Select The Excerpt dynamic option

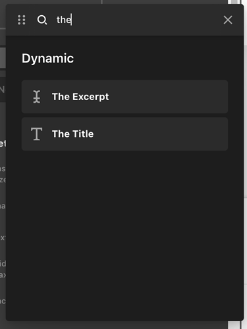coord(124,97)
